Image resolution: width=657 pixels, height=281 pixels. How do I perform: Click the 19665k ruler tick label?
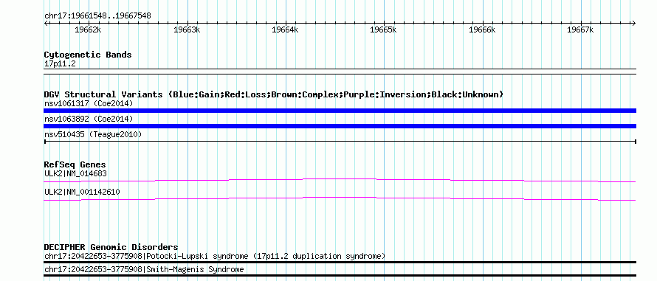pos(383,30)
